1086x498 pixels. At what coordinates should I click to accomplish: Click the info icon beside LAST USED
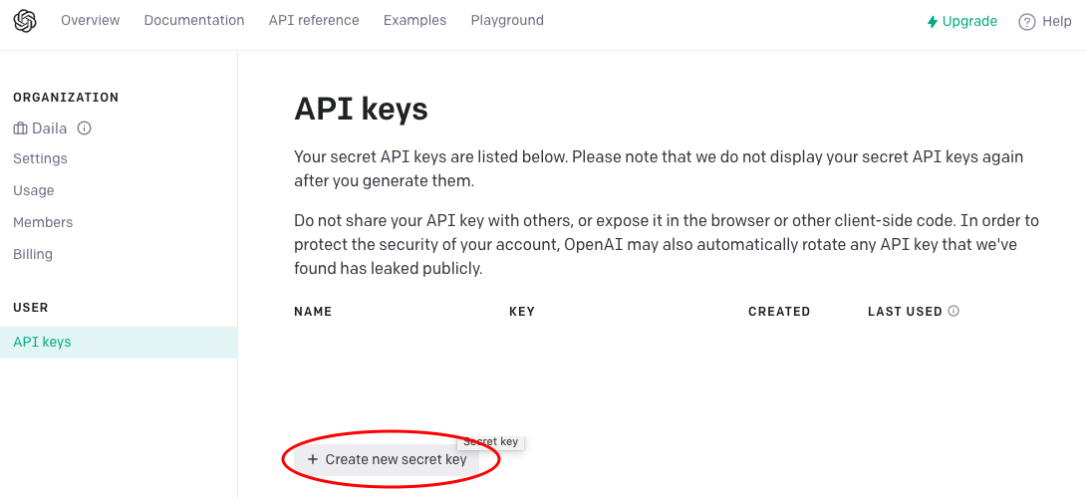(x=953, y=311)
